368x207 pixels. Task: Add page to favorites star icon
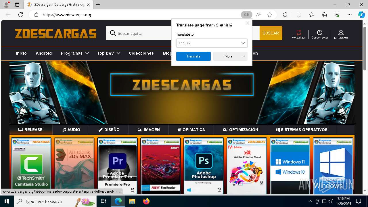pyautogui.click(x=270, y=15)
